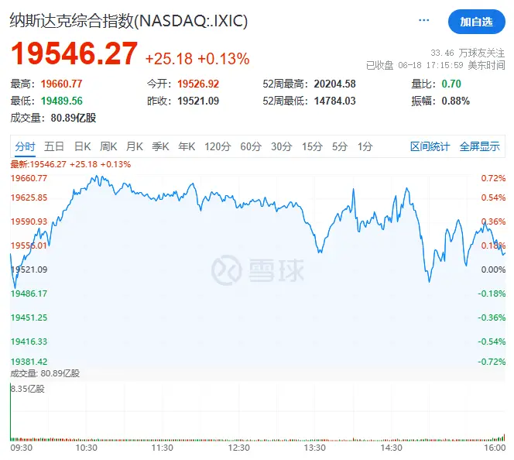This screenshot has height=460, width=514.
Task: Click the 19451.25 y-axis price label
Action: tap(29, 318)
